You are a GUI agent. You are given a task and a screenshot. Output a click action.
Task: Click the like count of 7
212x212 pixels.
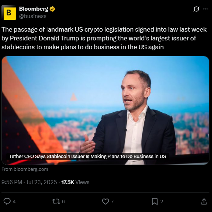tap(112, 202)
